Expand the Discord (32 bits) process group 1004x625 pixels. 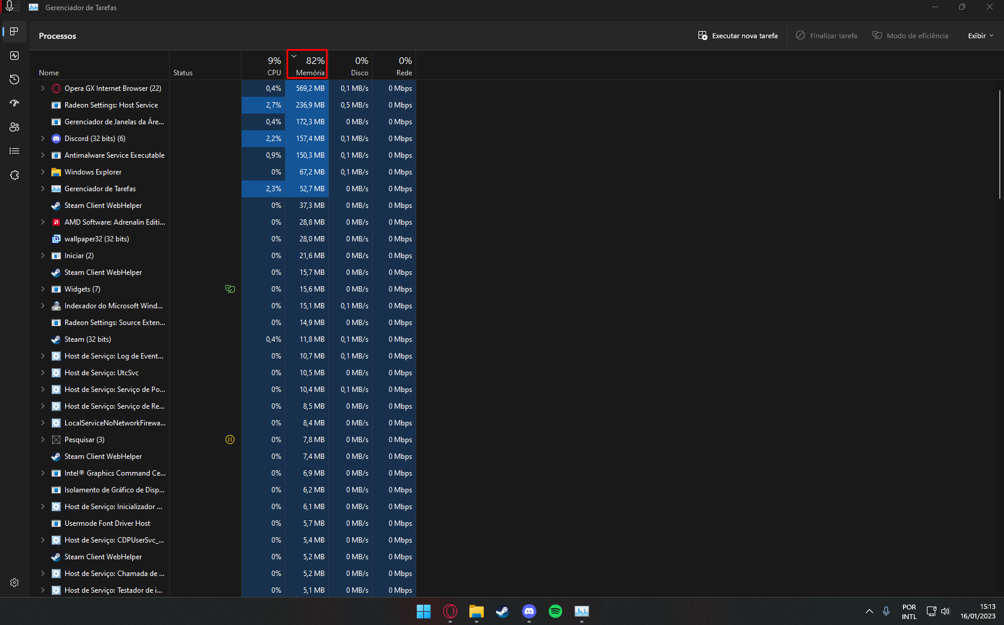[42, 139]
